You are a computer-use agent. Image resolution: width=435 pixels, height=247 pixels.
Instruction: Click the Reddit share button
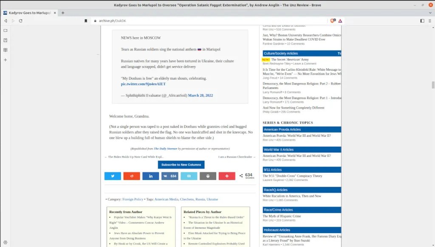(x=132, y=176)
